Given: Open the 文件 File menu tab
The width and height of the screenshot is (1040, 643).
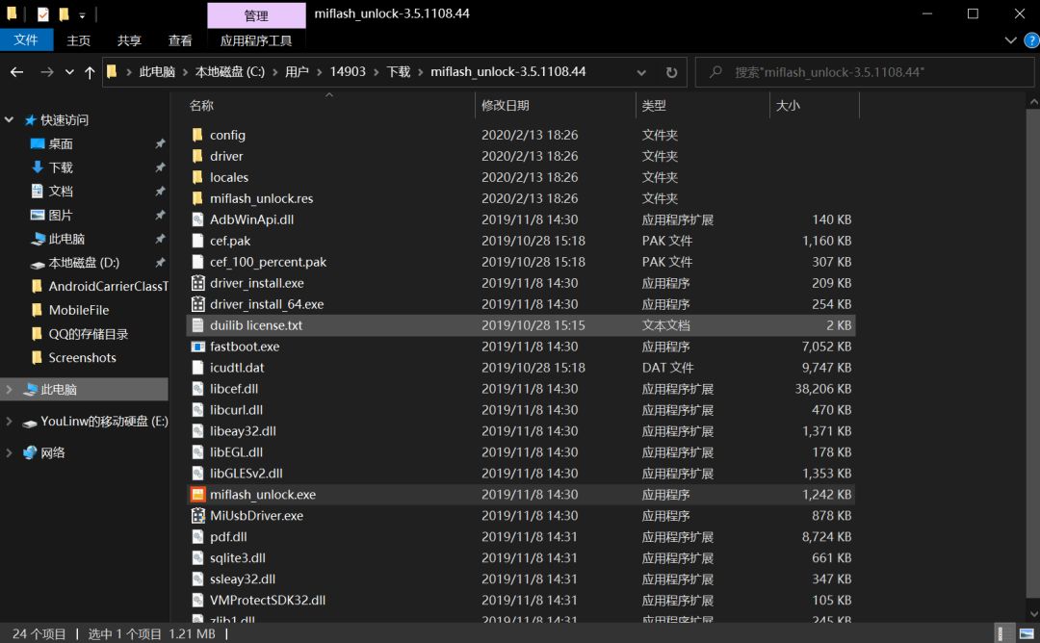Looking at the screenshot, I should (26, 40).
